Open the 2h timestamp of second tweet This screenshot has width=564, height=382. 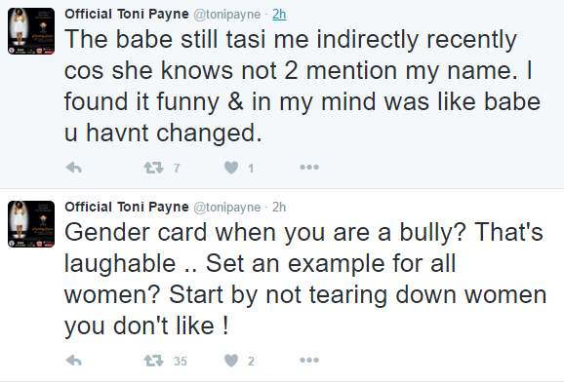(x=279, y=208)
